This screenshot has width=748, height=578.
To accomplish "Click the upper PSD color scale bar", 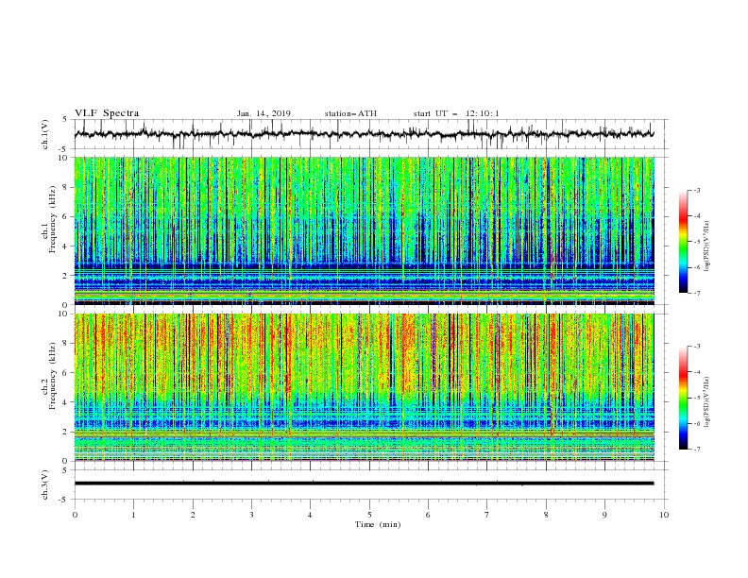I will pos(684,242).
